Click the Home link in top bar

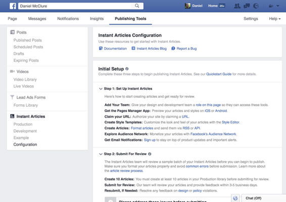pos(213,6)
